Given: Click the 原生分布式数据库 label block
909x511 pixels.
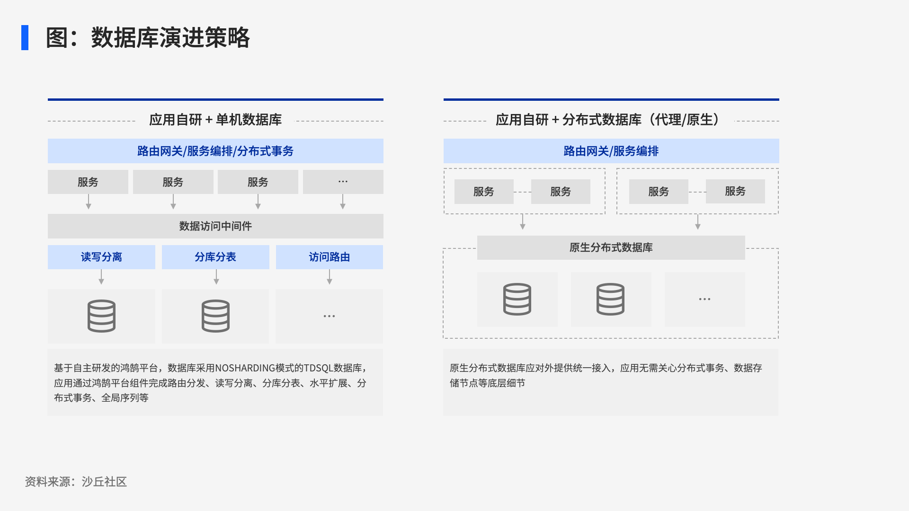Looking at the screenshot, I should 611,247.
